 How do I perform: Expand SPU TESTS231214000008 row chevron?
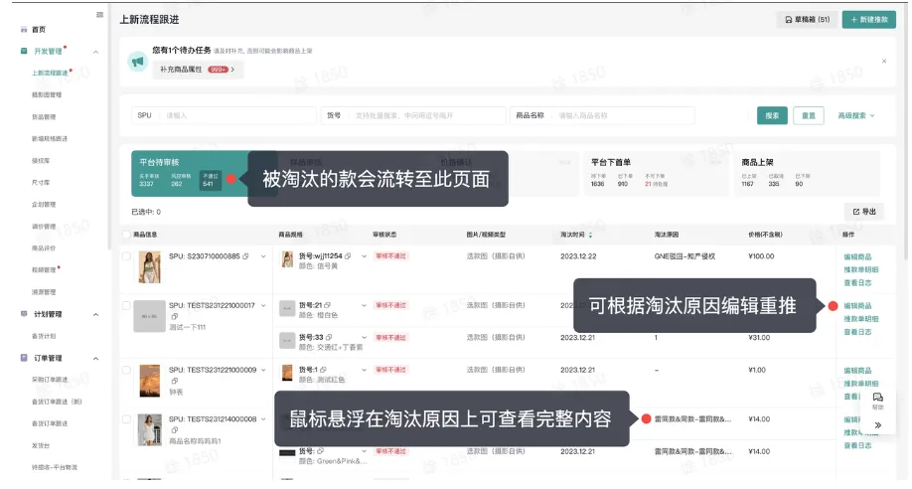click(x=263, y=419)
